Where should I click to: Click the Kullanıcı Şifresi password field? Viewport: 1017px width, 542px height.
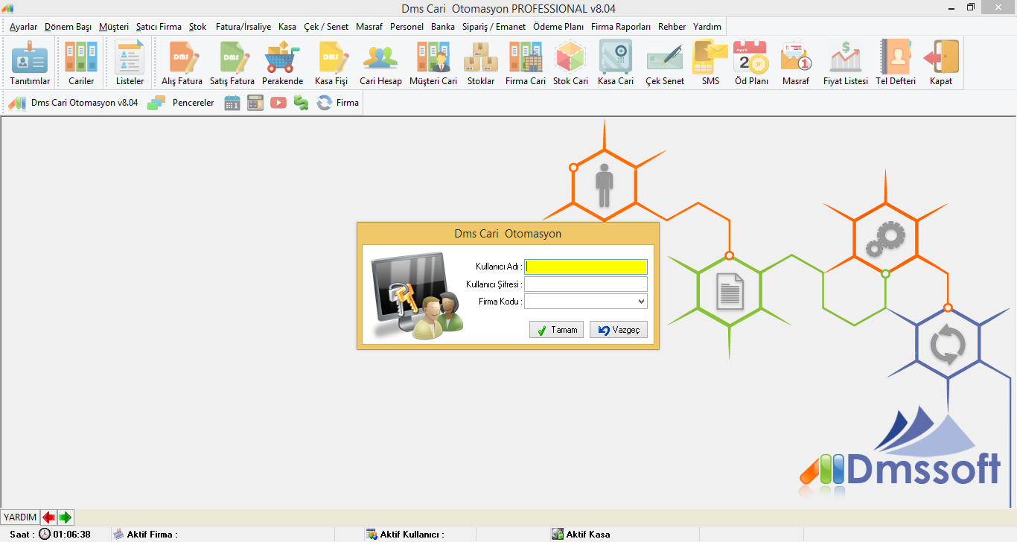pyautogui.click(x=585, y=284)
